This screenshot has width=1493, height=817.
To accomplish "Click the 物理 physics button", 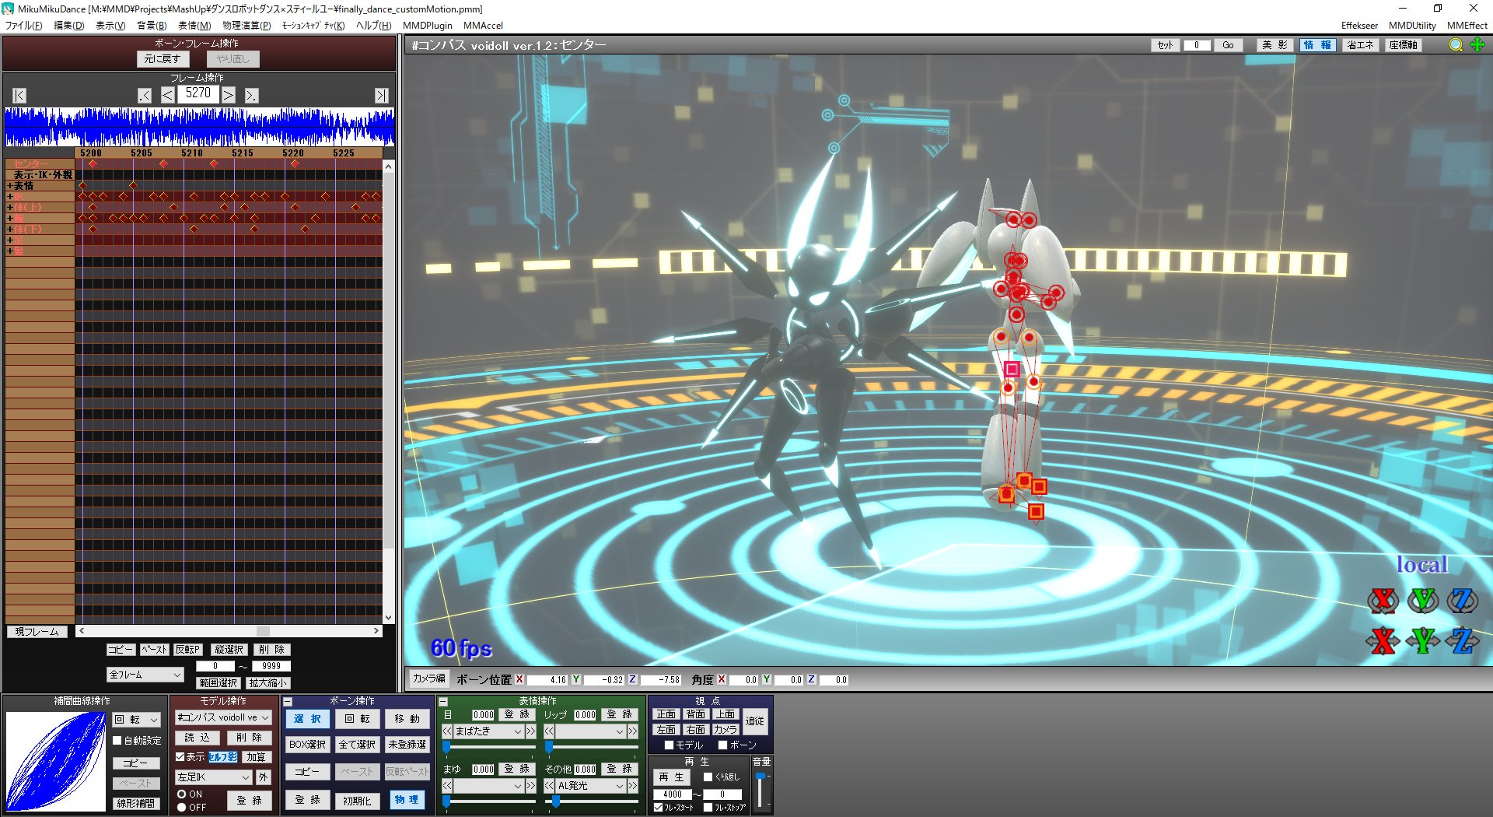I will 407,800.
